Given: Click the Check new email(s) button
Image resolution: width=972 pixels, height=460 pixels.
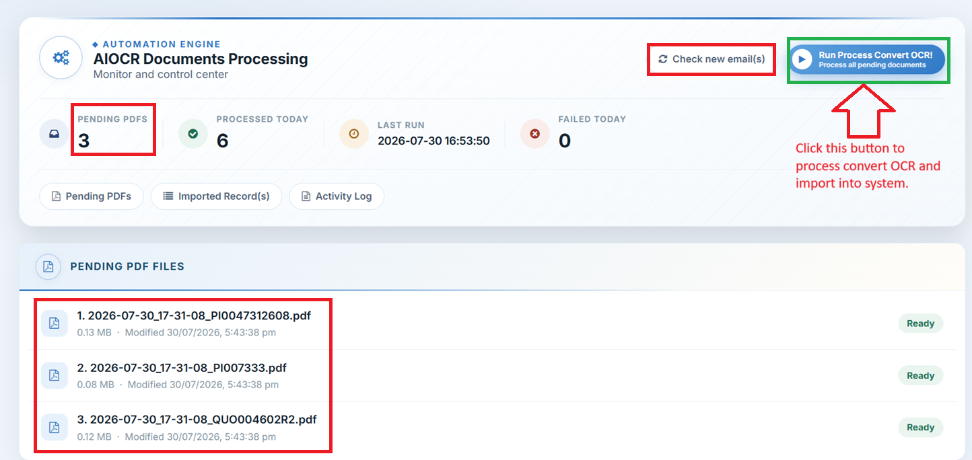Looking at the screenshot, I should [x=711, y=59].
